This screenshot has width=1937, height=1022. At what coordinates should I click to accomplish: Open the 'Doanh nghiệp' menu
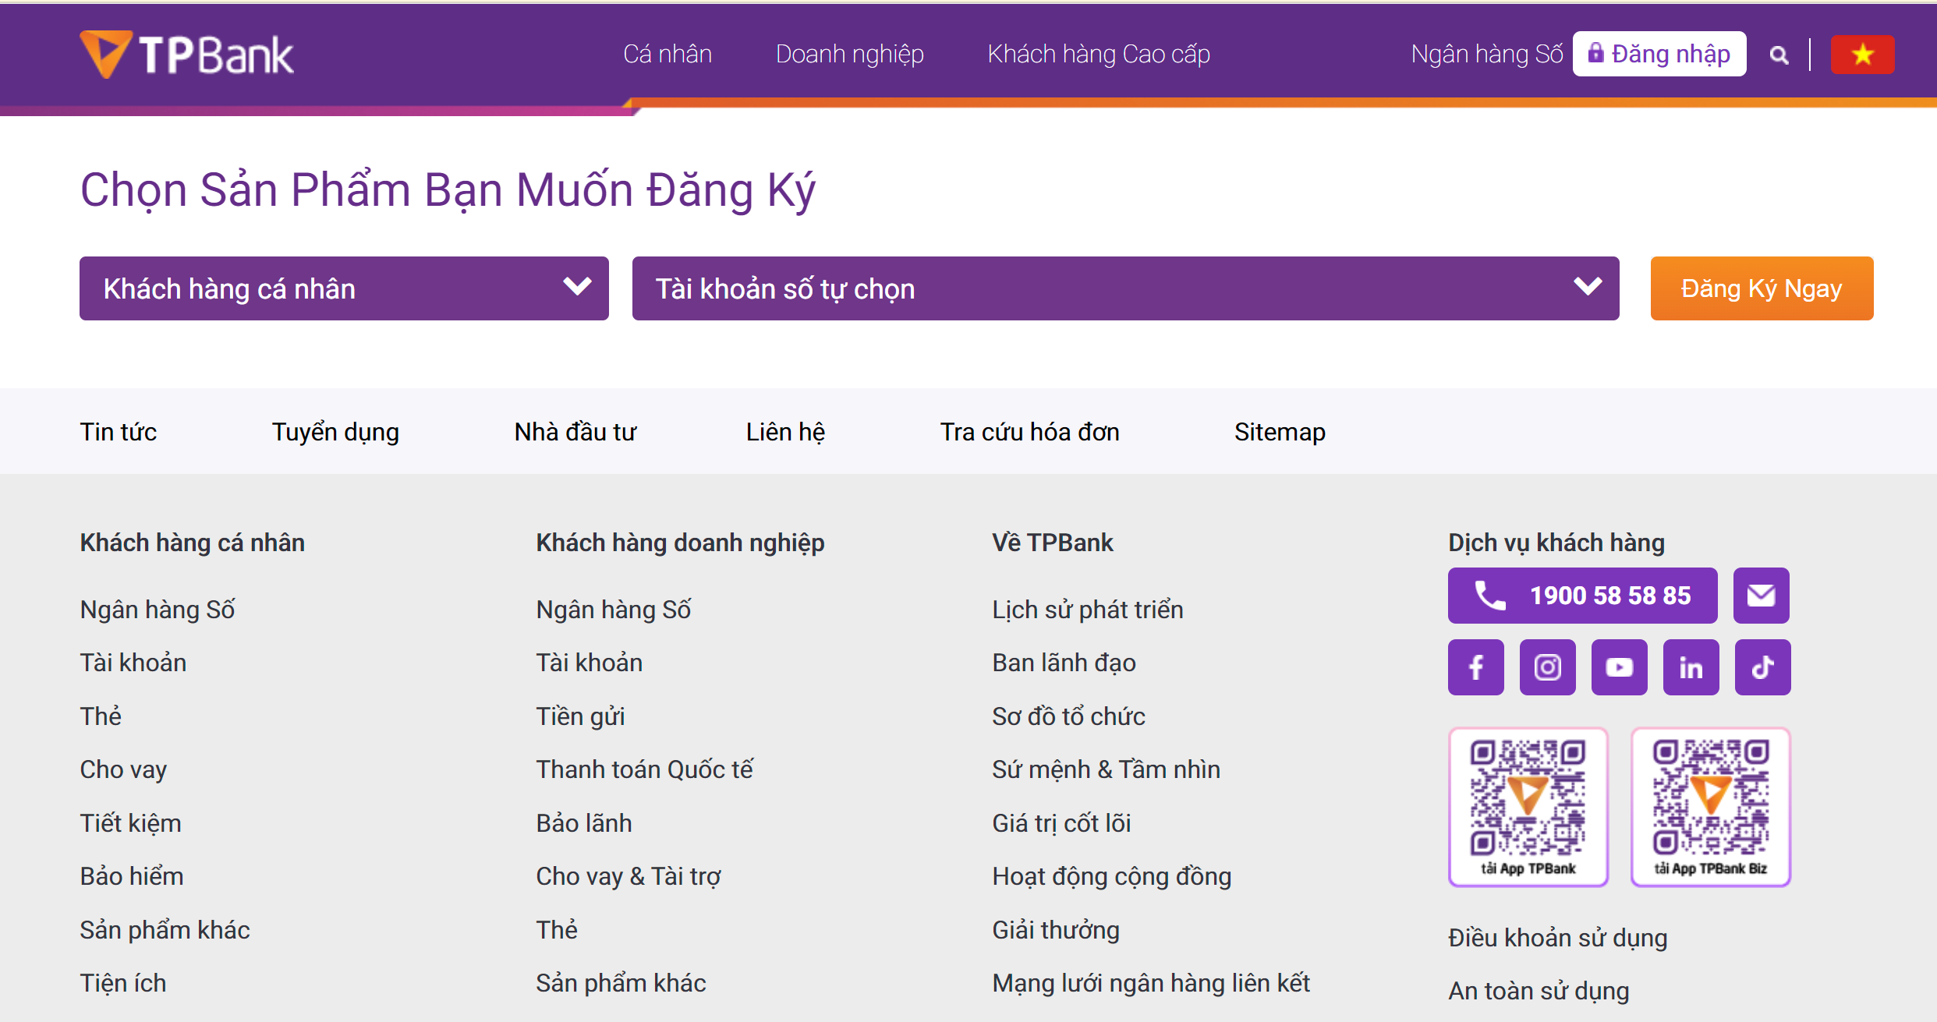click(850, 54)
